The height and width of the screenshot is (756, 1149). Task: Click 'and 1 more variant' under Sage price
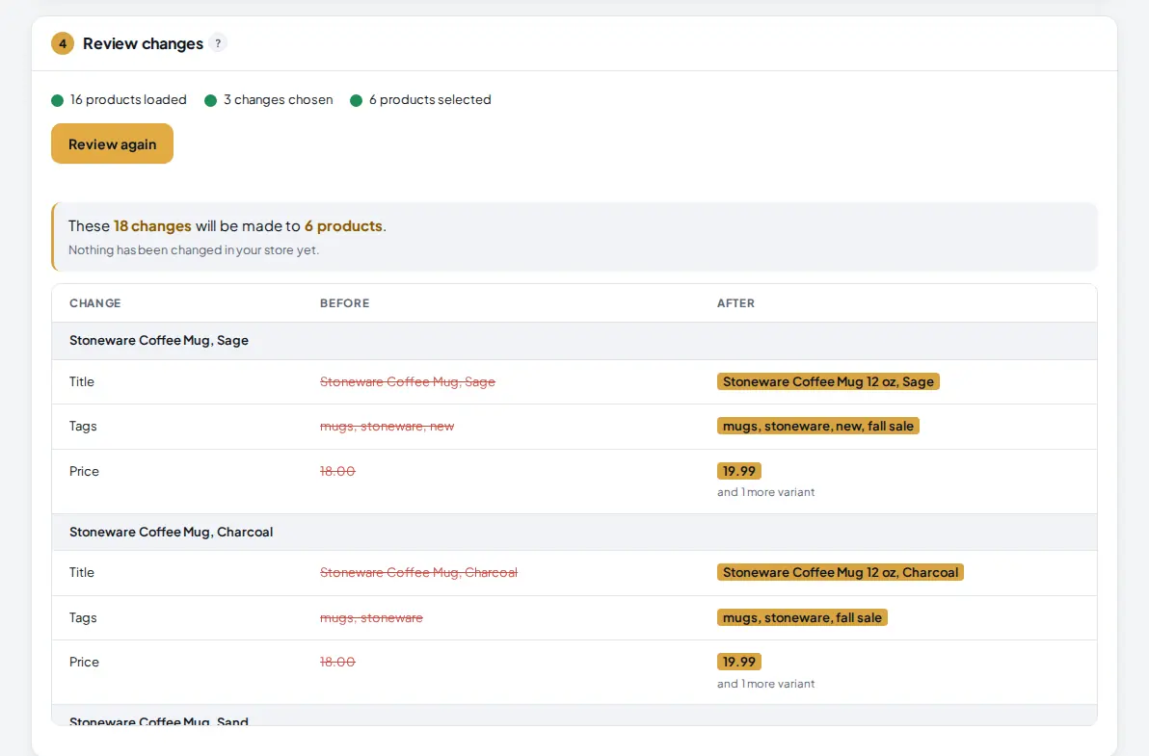pos(765,492)
